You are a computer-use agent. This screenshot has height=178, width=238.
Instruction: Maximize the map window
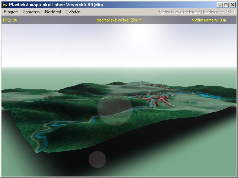click(x=226, y=5)
